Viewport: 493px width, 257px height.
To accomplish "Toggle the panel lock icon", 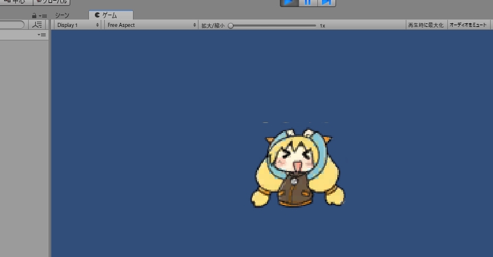I will tap(35, 16).
